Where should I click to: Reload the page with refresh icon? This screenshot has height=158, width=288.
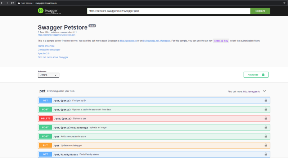12,3
